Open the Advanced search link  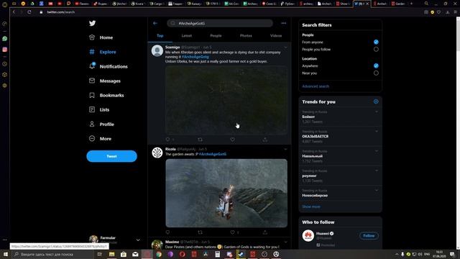click(x=316, y=86)
